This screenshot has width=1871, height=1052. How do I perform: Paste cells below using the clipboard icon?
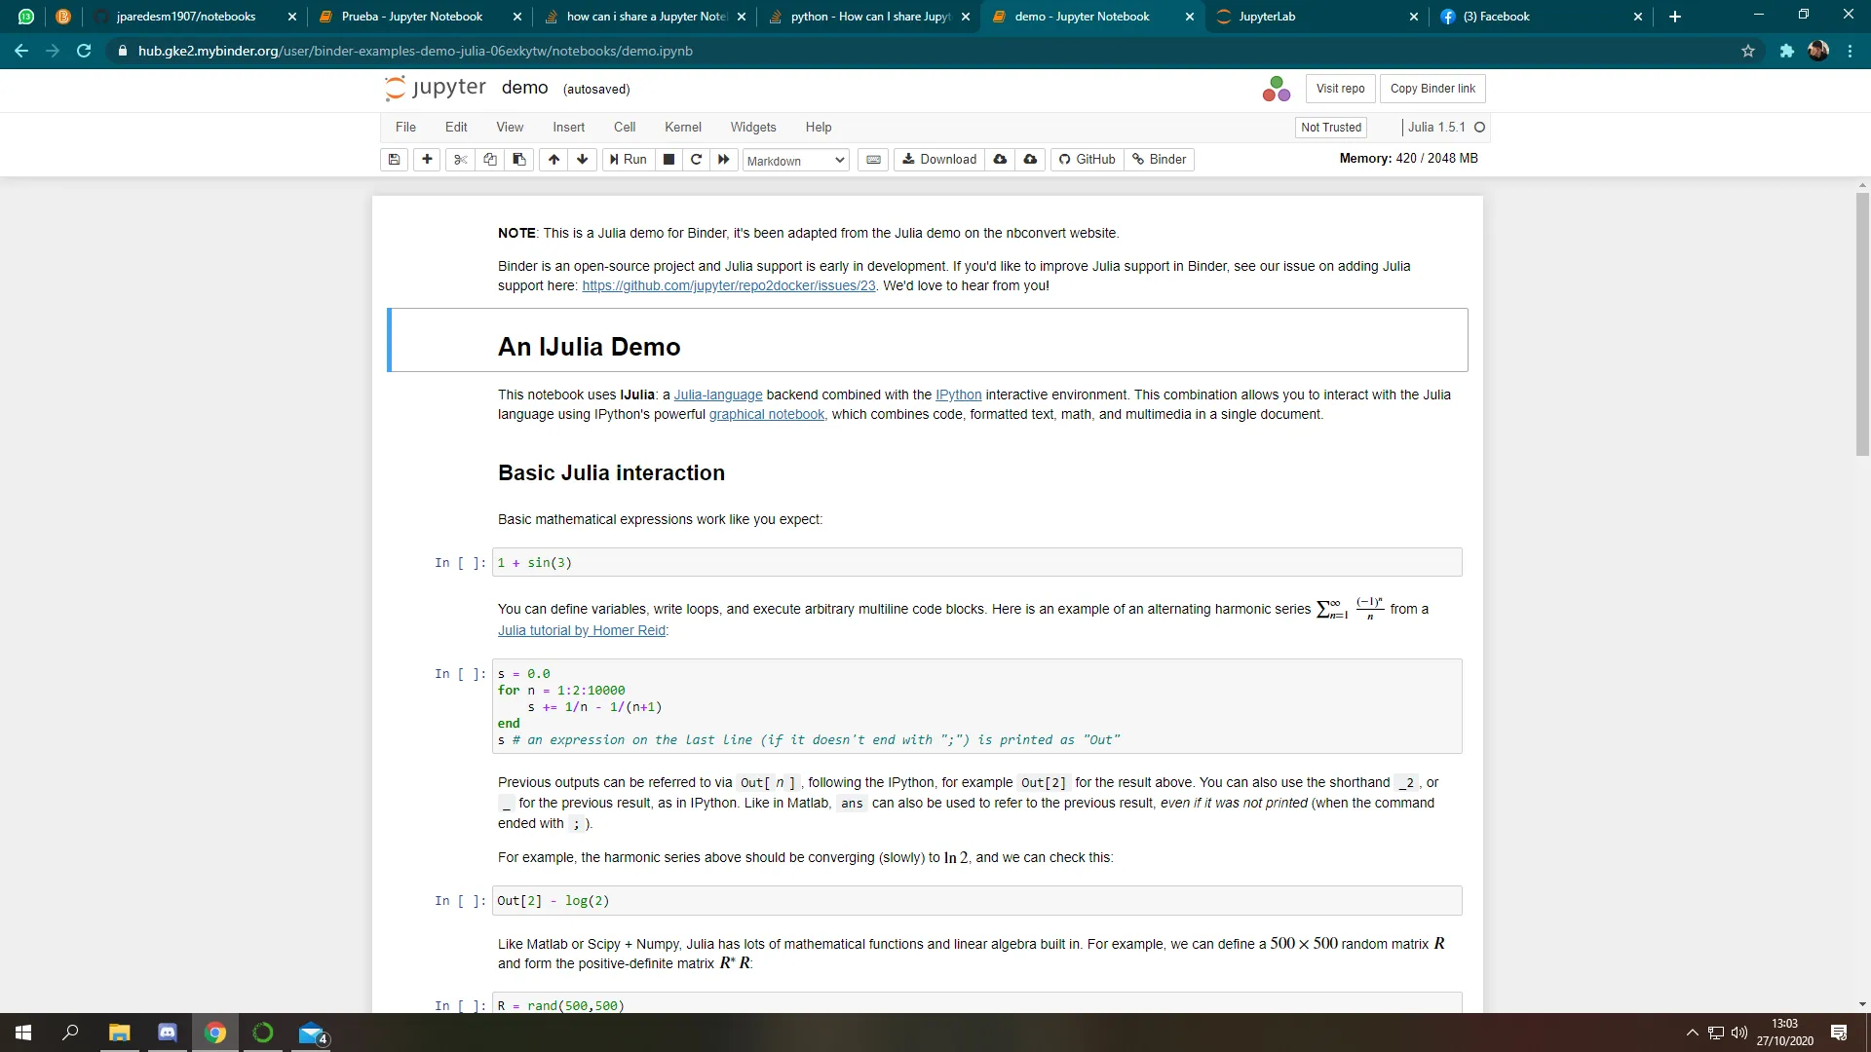(x=519, y=160)
